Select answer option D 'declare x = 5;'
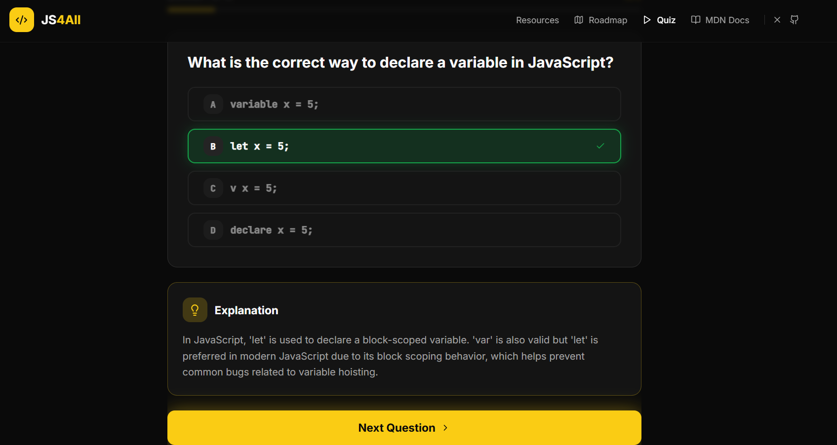This screenshot has width=837, height=445. pyautogui.click(x=404, y=230)
